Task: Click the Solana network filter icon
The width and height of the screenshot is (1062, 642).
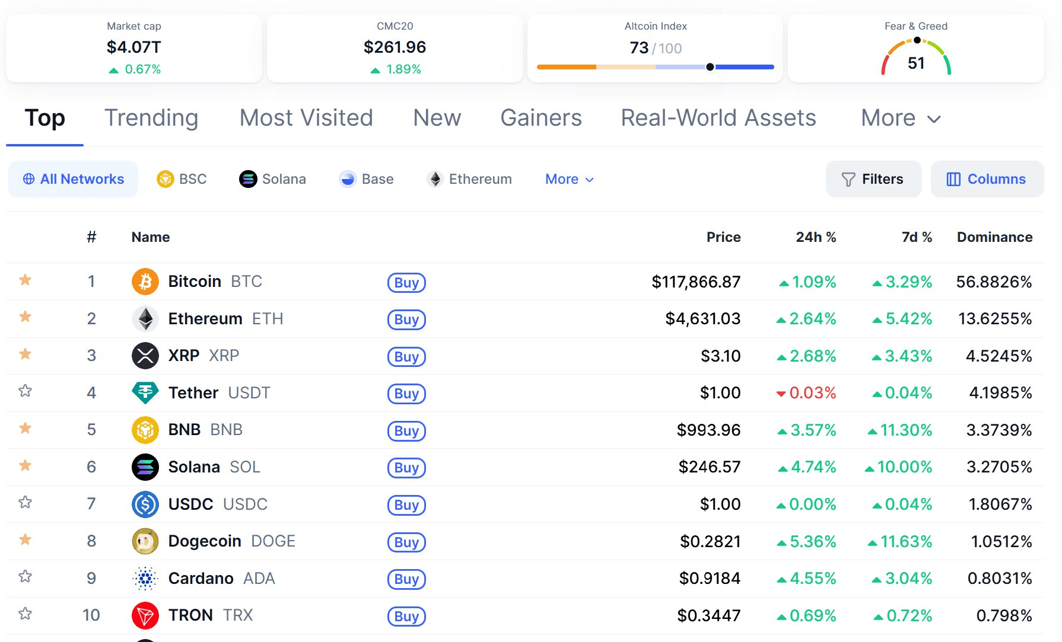Action: 248,178
